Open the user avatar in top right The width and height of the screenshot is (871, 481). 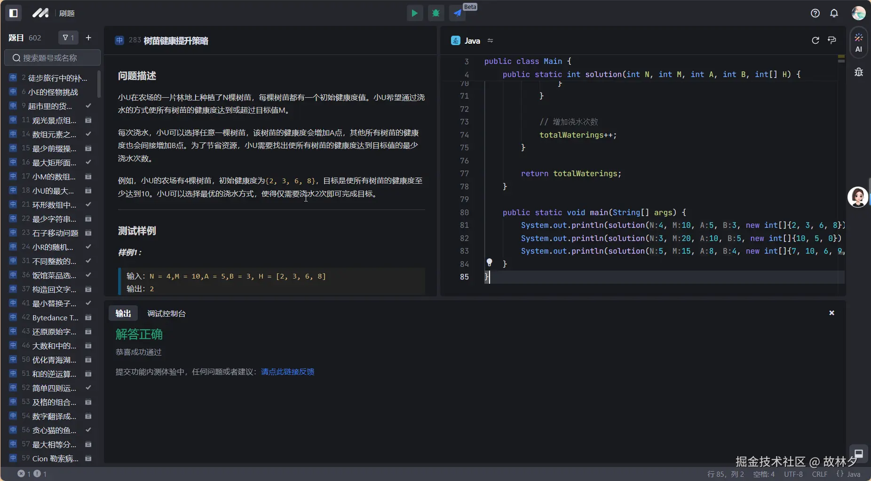pyautogui.click(x=858, y=13)
